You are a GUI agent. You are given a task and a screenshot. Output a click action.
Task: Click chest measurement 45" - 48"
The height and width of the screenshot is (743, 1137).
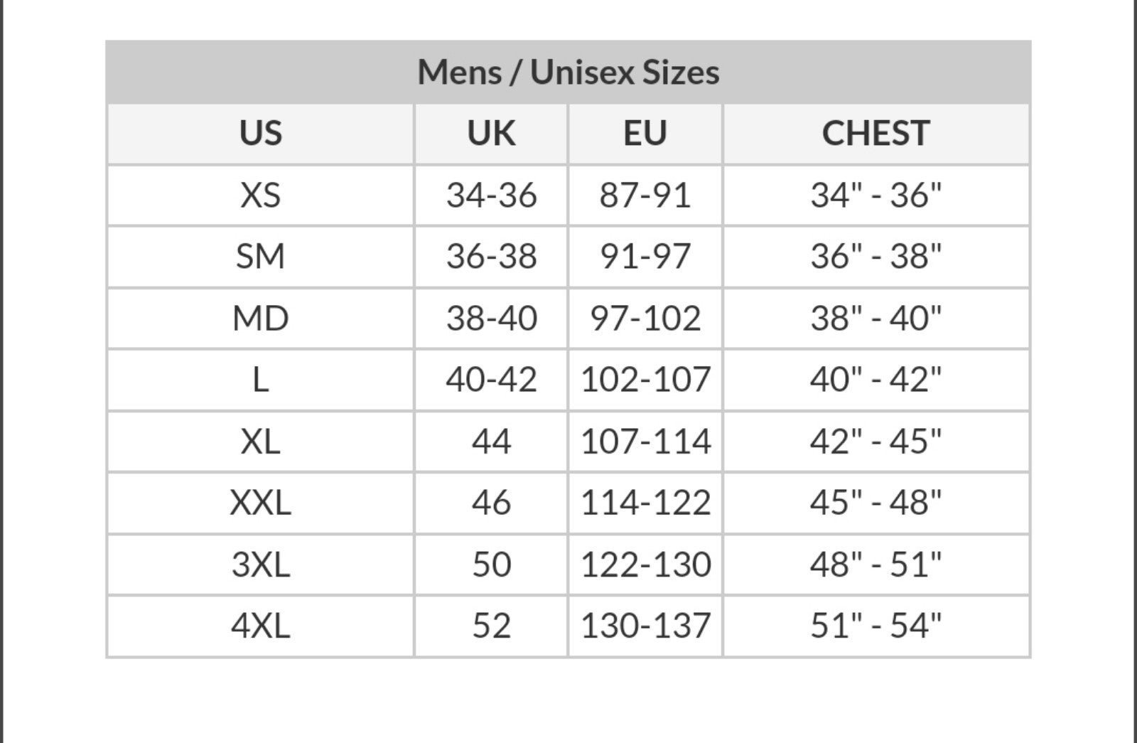(x=875, y=503)
